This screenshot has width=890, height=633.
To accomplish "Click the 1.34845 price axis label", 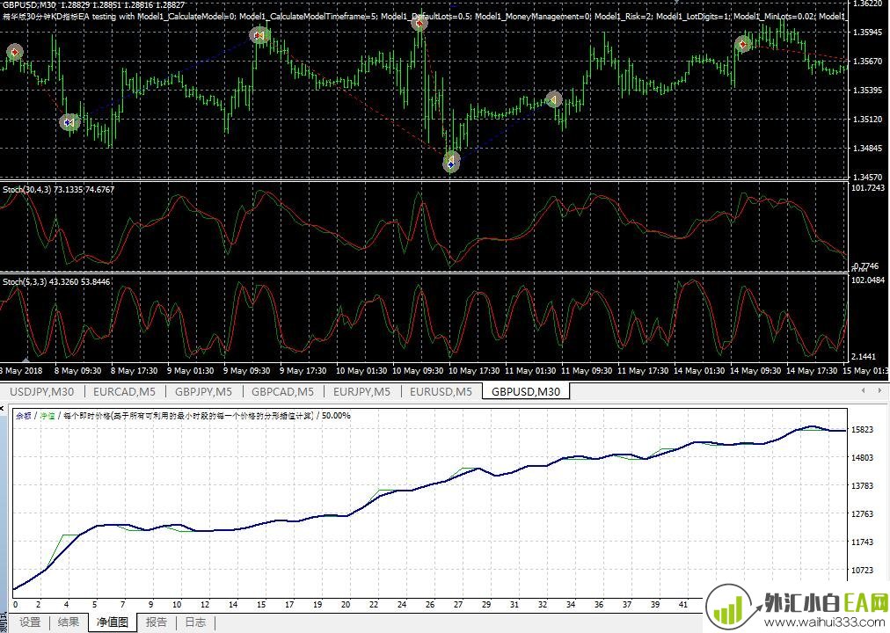I will [868, 148].
